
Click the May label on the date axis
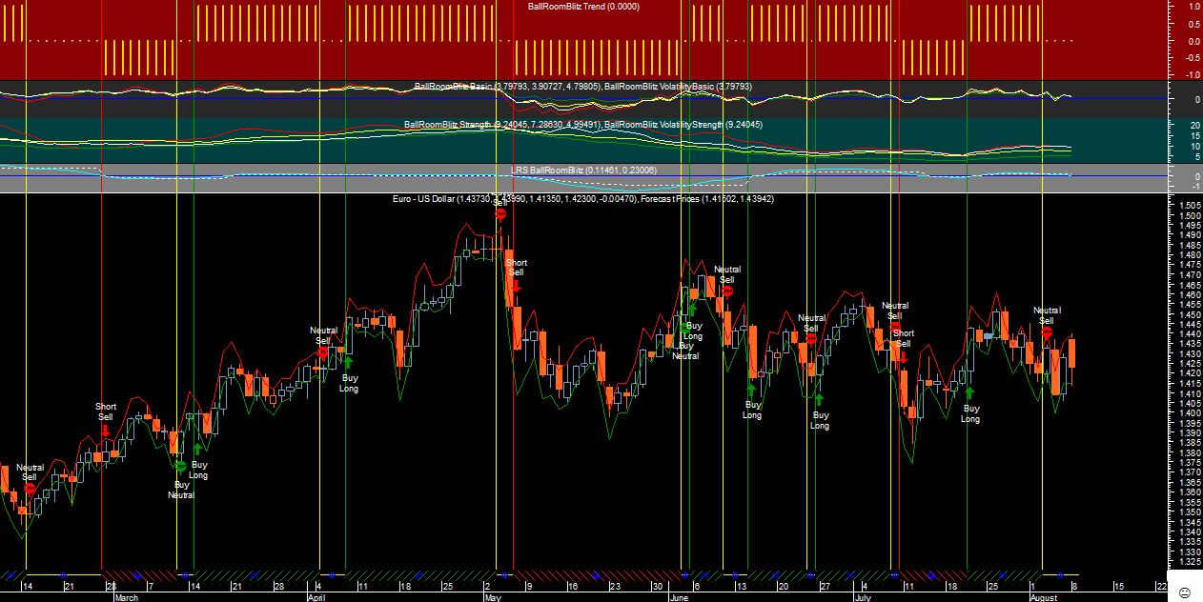493,597
